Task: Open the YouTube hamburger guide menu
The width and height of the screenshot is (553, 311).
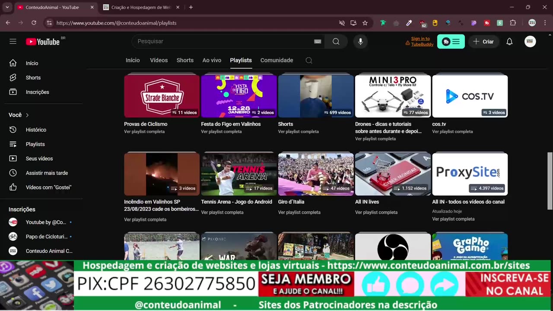Action: (x=13, y=41)
